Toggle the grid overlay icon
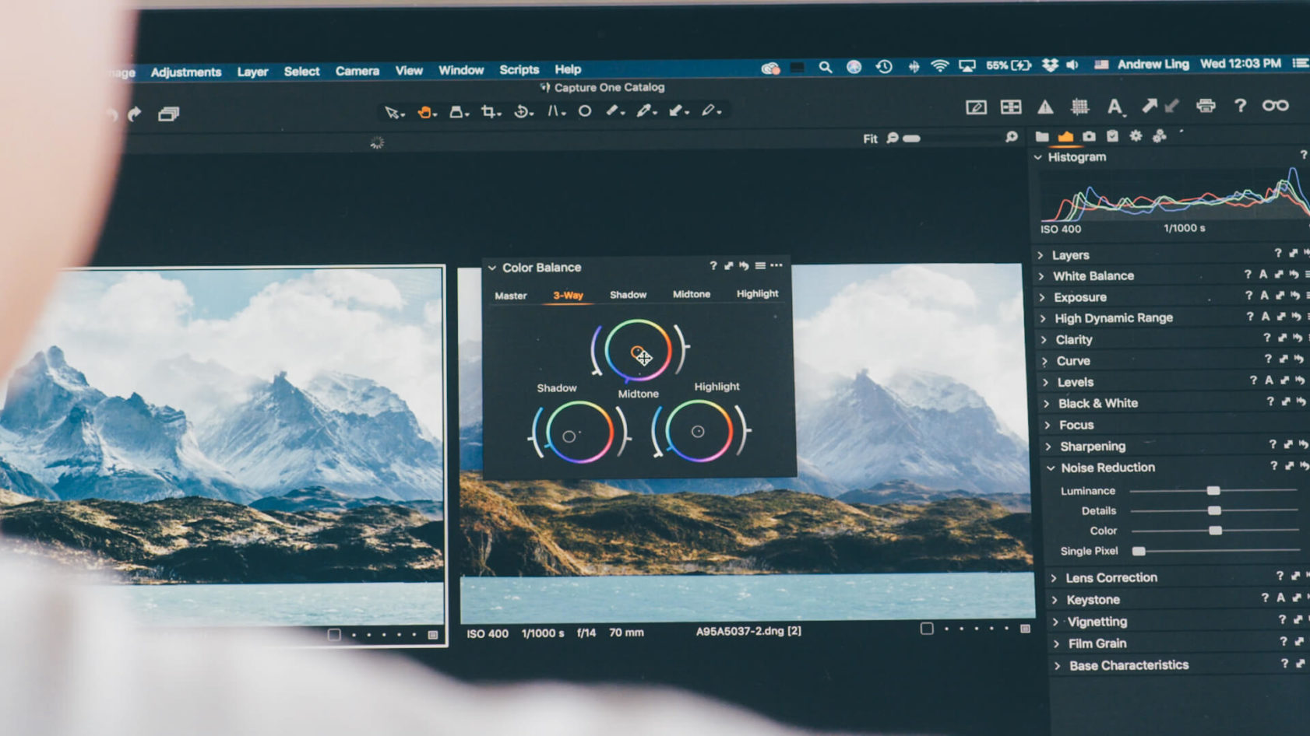 (1079, 106)
